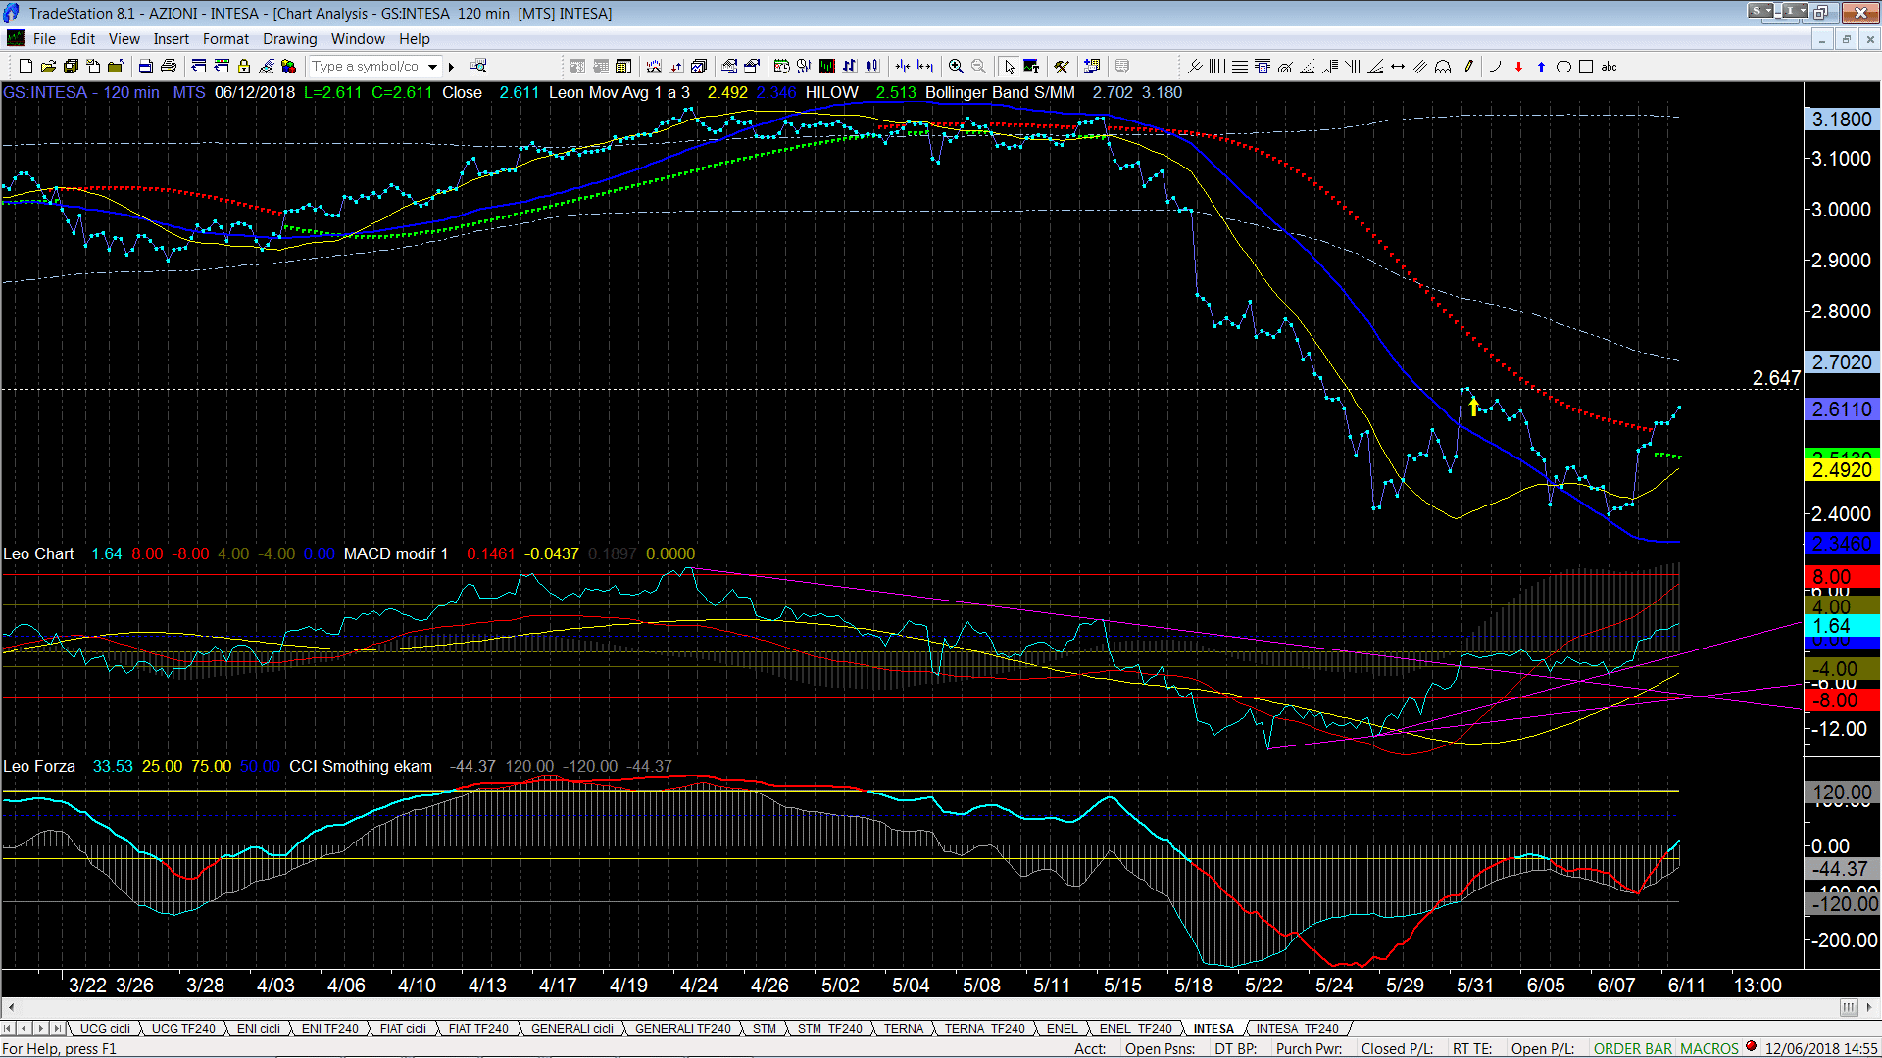The image size is (1882, 1058).
Task: Switch to the TERNA tab
Action: click(904, 1029)
